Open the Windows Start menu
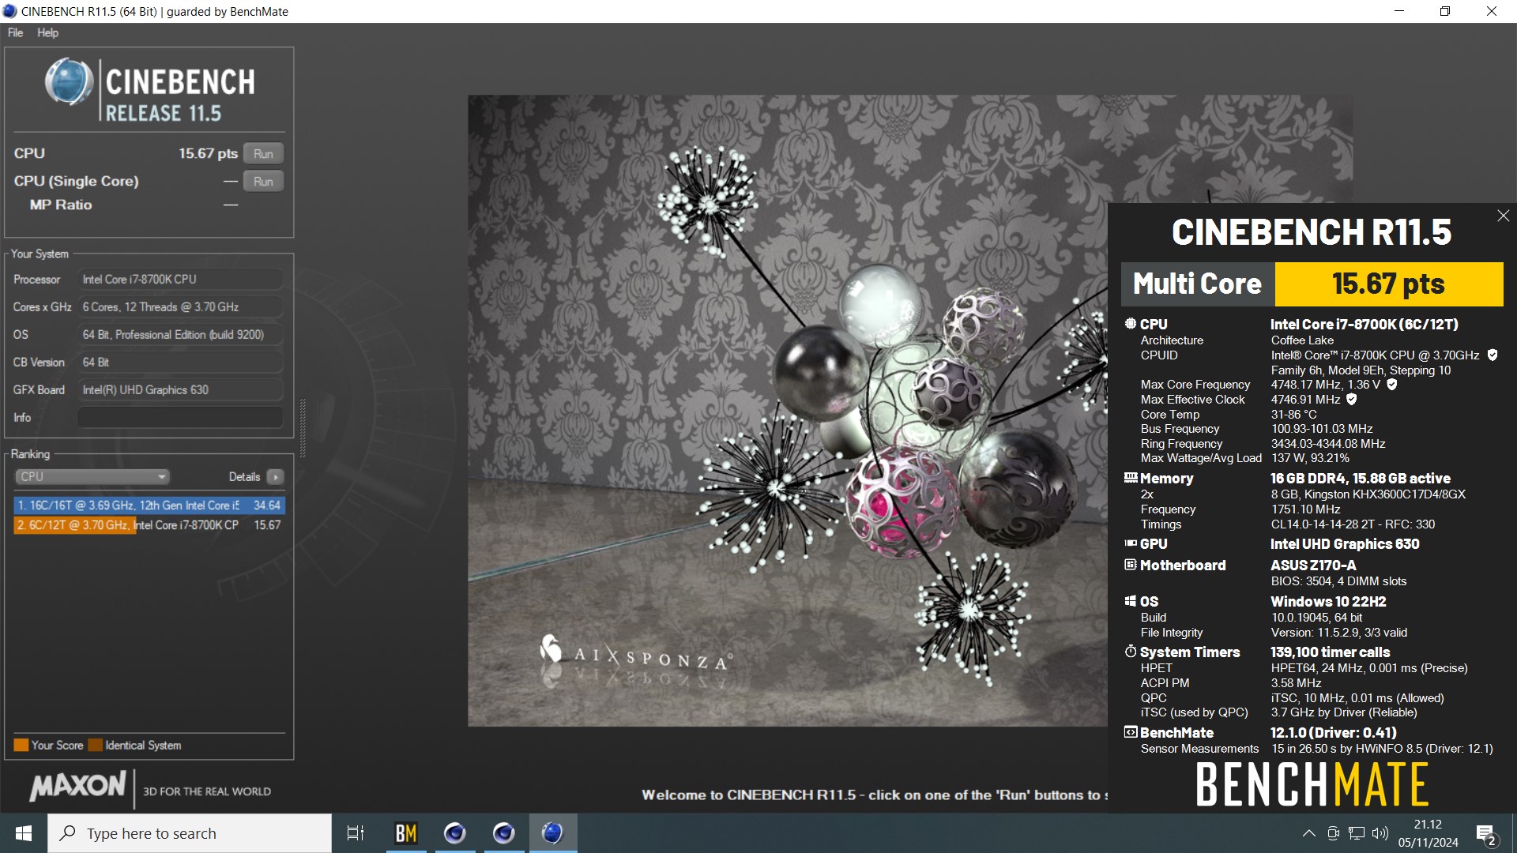The height and width of the screenshot is (853, 1517). (x=24, y=833)
